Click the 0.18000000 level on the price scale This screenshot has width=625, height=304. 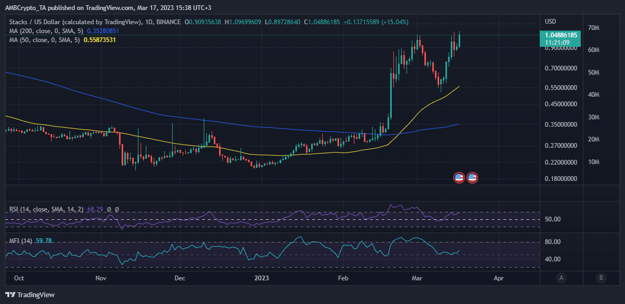tap(560, 178)
